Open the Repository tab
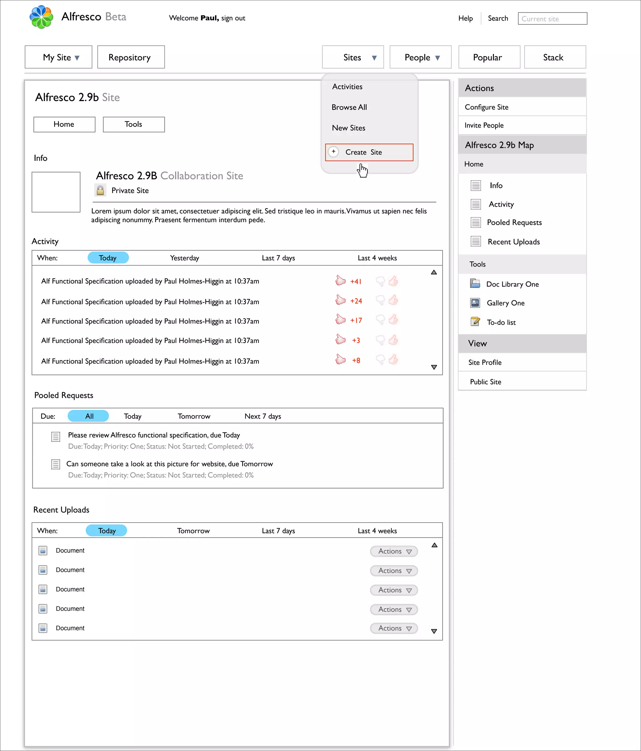 [x=131, y=57]
